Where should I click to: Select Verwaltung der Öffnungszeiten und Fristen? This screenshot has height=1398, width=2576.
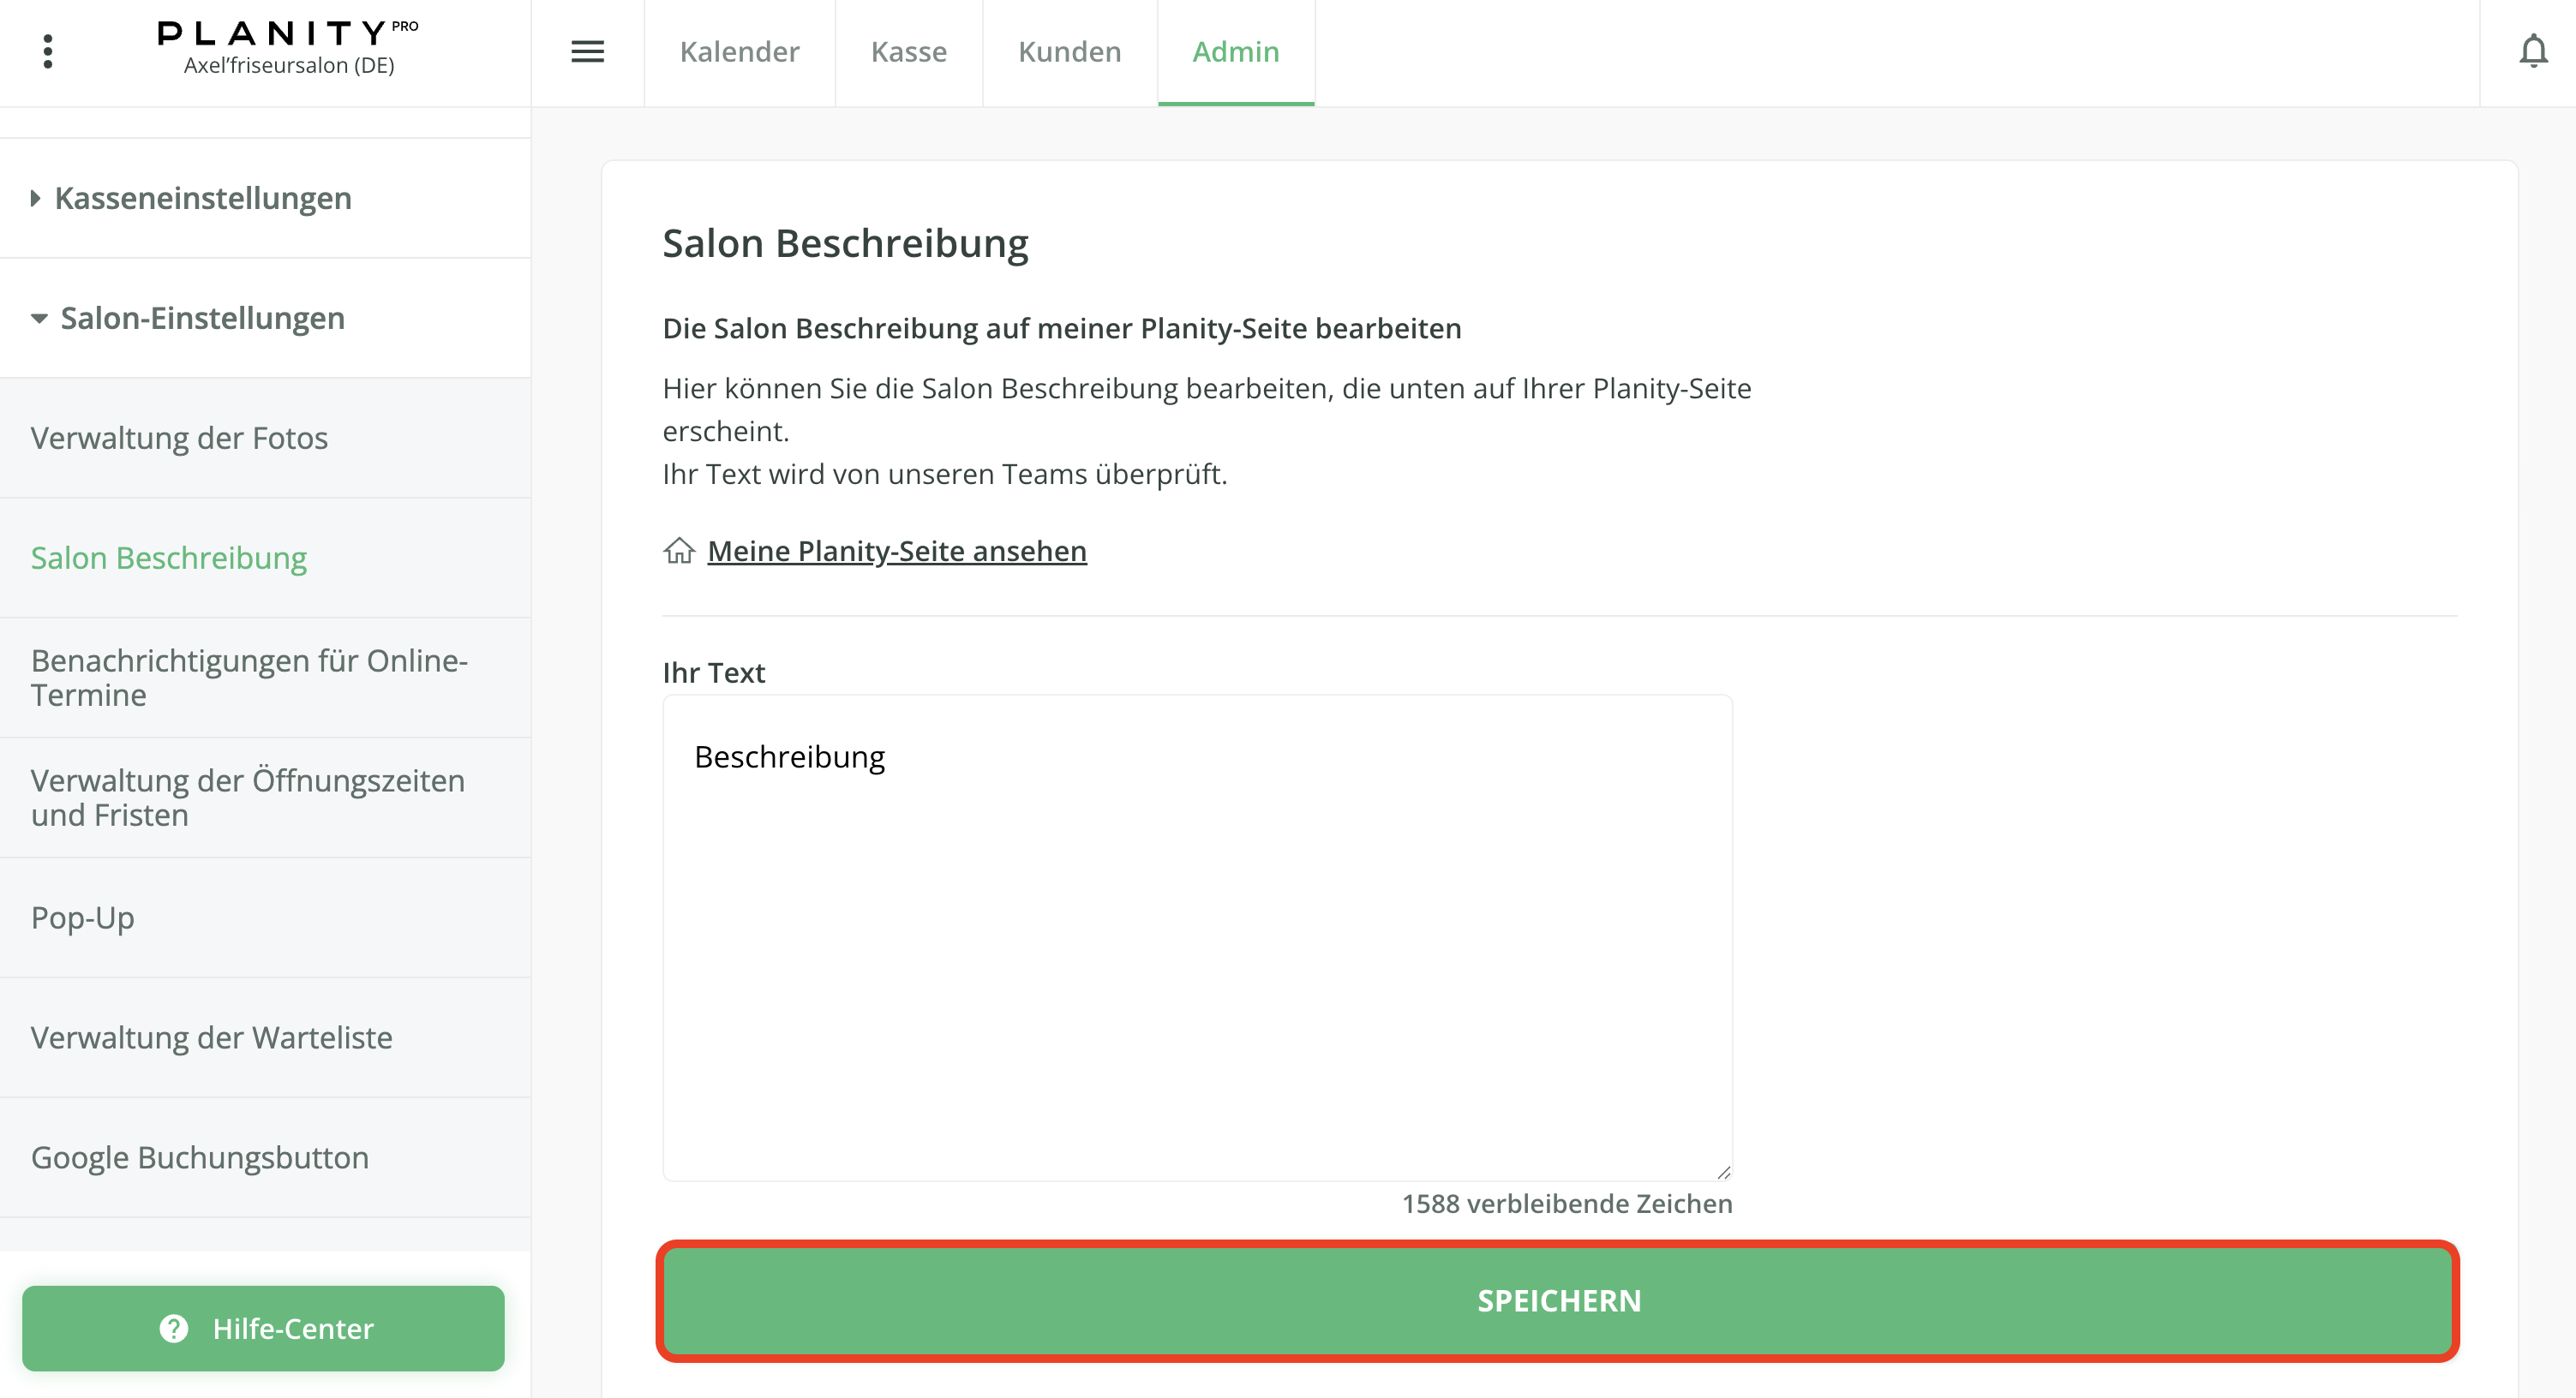(x=247, y=798)
